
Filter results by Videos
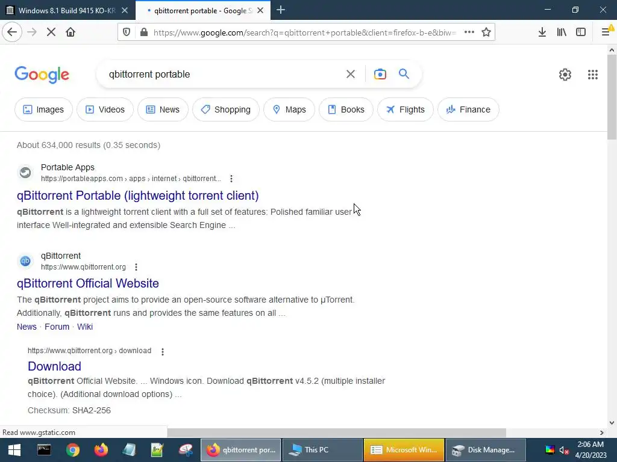coord(105,109)
